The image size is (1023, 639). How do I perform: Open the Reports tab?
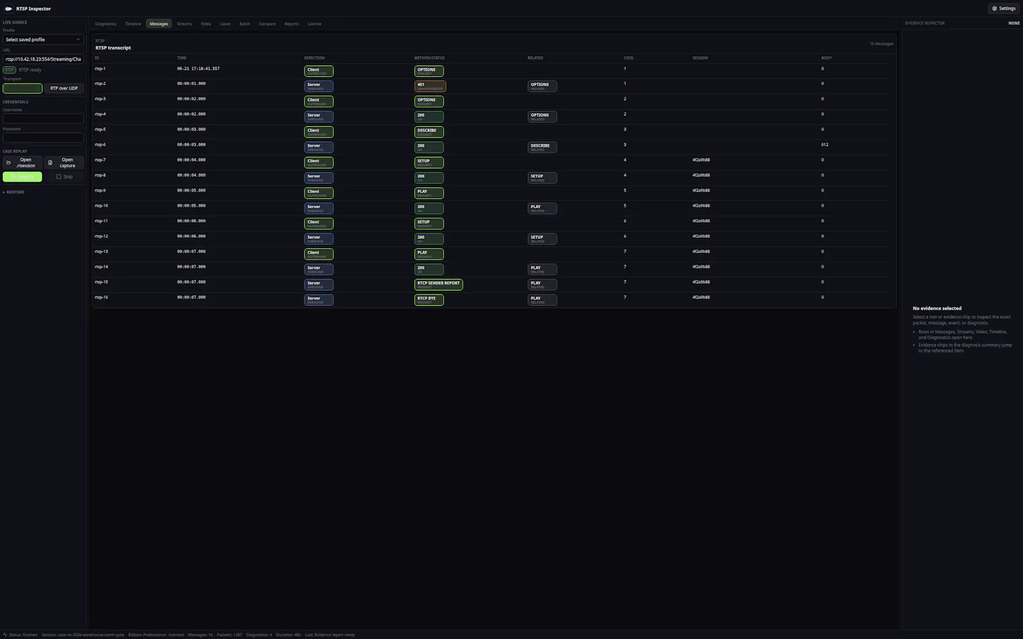(292, 24)
